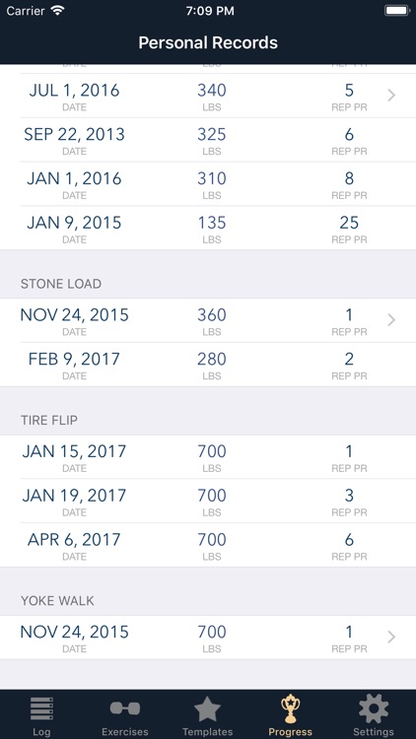Viewport: 416px width, 739px height.
Task: Open the FEB 9, 2017 stone load row
Action: point(208,365)
